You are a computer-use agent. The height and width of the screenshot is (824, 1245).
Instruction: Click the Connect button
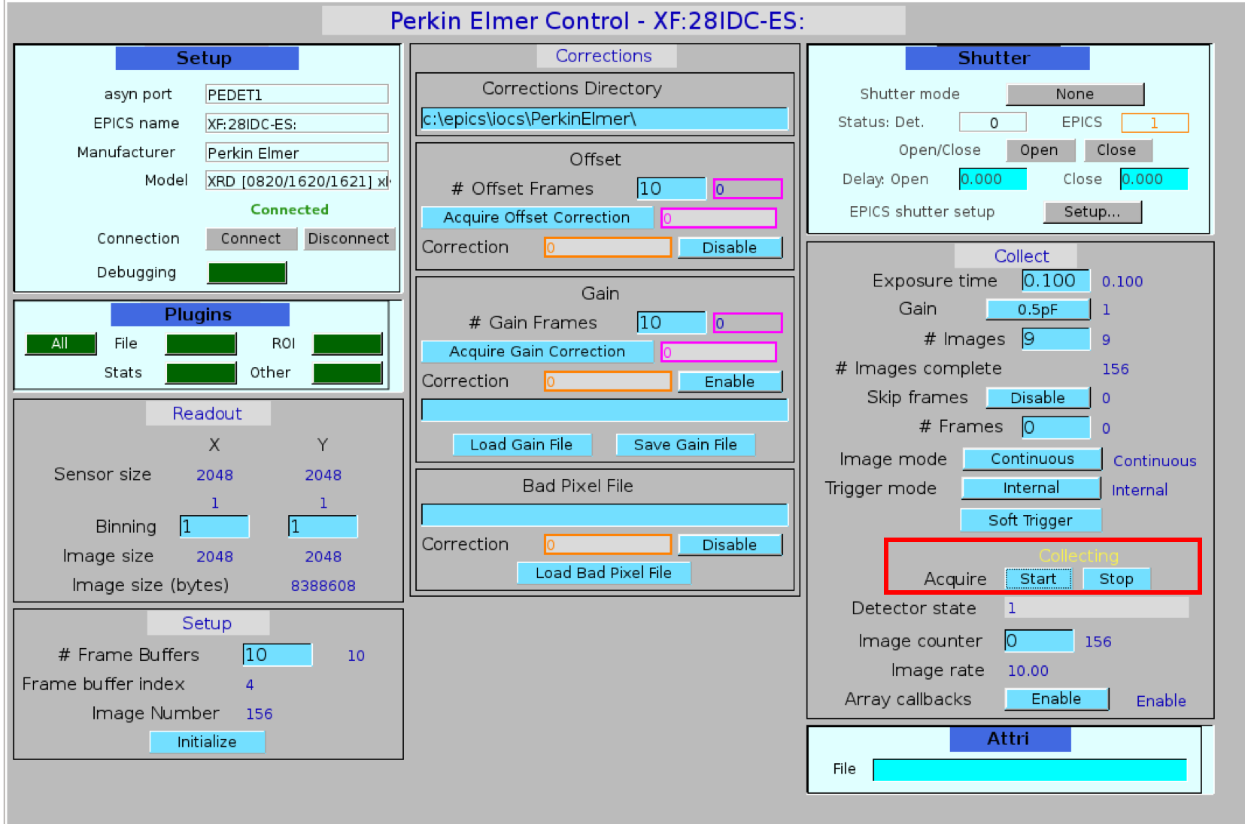coord(251,239)
